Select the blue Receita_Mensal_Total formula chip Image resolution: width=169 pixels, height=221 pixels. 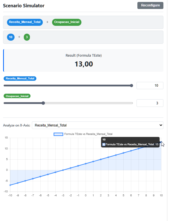[25, 22]
